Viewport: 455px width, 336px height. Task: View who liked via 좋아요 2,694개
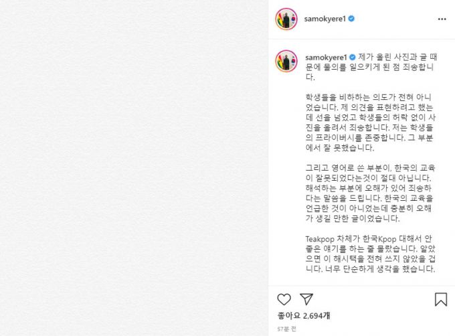point(304,316)
